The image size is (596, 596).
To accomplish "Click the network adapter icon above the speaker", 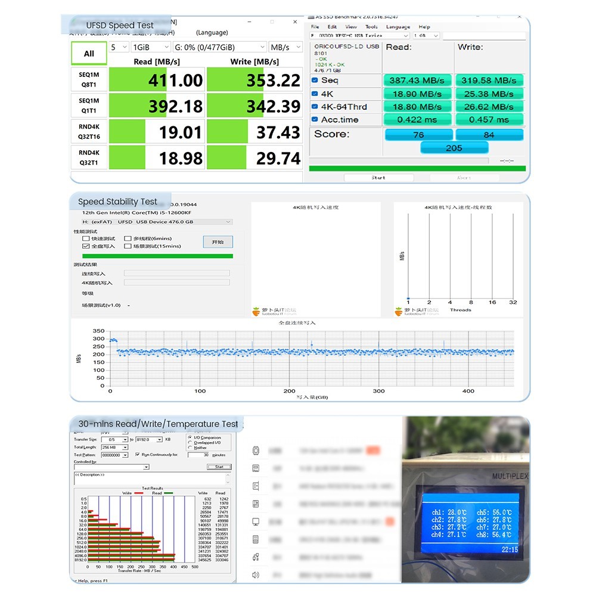I will click(256, 557).
